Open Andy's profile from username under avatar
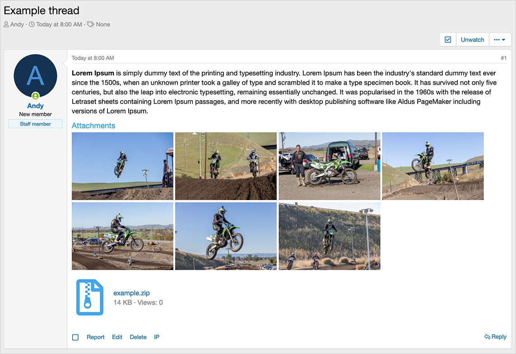516x354 pixels. point(36,106)
